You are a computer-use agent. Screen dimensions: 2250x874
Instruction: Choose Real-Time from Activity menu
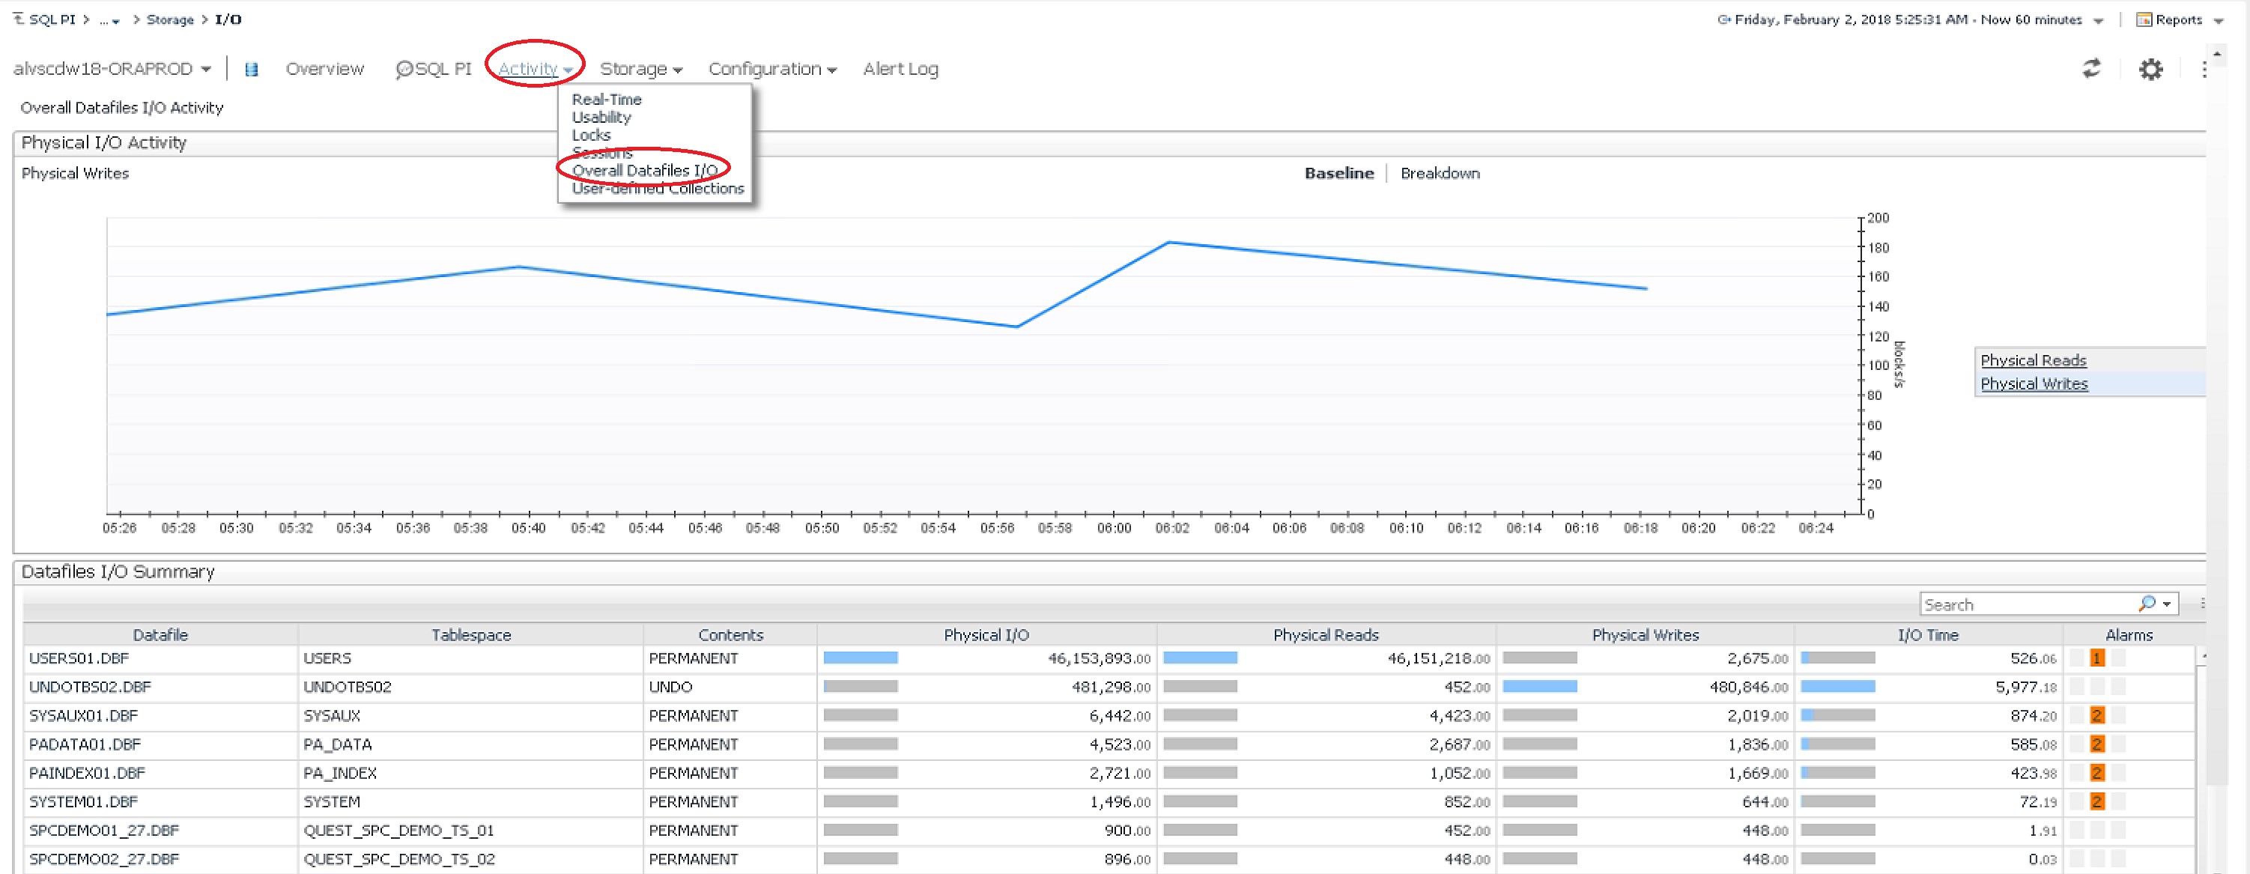pos(606,100)
